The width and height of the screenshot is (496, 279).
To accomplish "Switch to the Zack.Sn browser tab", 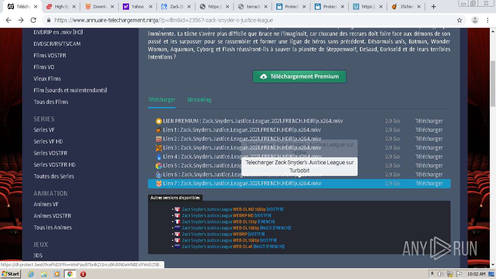I will (175, 7).
